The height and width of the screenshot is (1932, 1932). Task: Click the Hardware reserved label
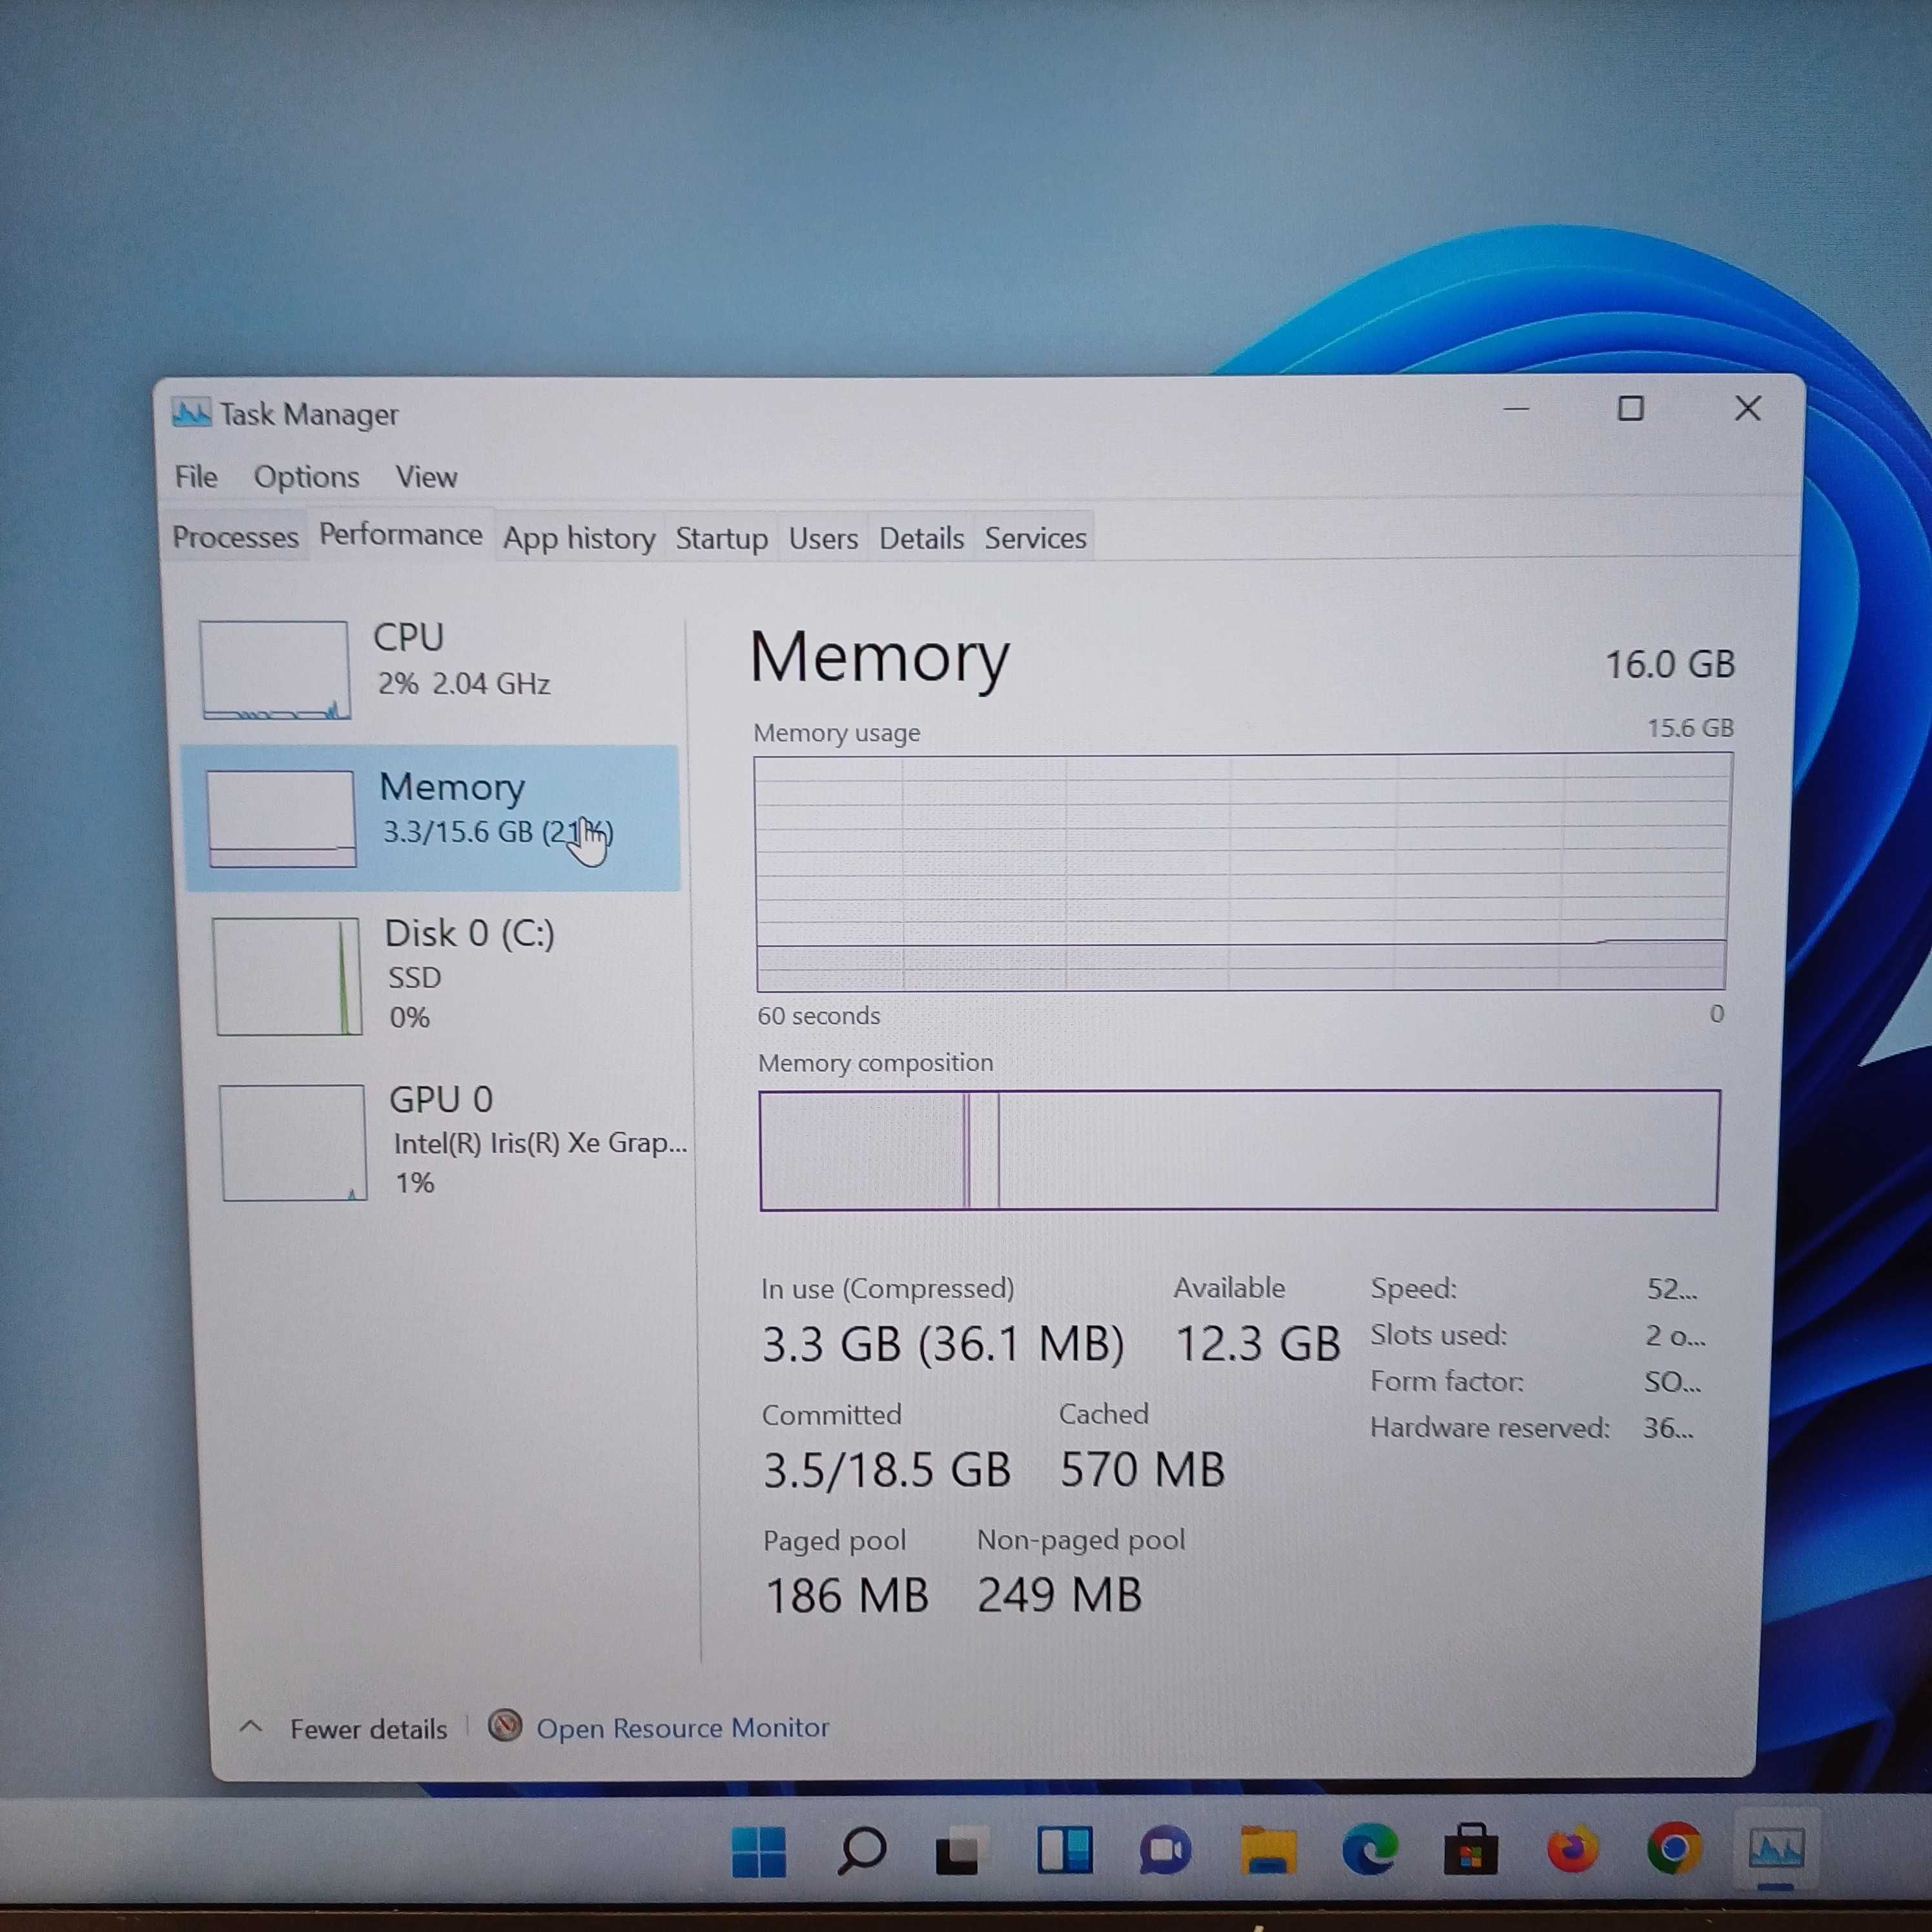pyautogui.click(x=1489, y=1427)
